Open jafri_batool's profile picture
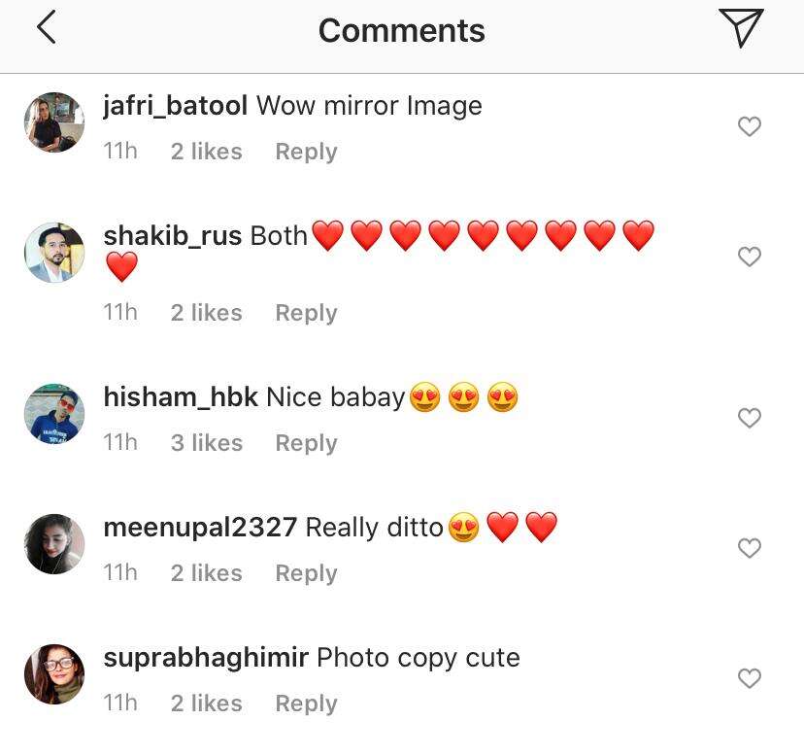The image size is (804, 755). [54, 122]
